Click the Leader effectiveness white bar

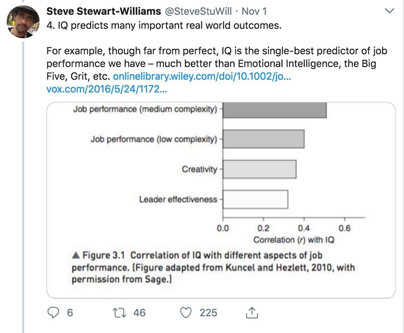(x=255, y=199)
